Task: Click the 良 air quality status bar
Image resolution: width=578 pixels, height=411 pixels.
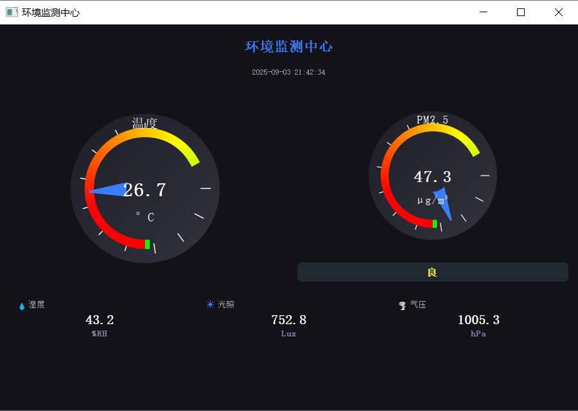Action: (432, 272)
